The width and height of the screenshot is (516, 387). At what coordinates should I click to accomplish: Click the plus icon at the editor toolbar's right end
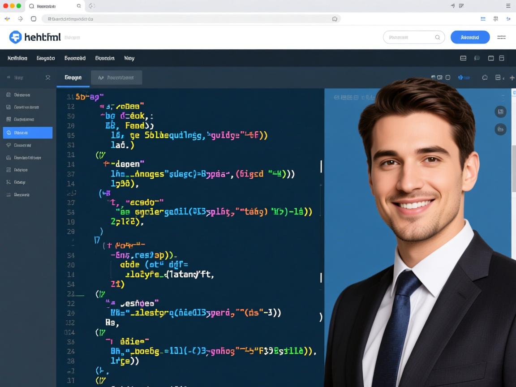[512, 78]
